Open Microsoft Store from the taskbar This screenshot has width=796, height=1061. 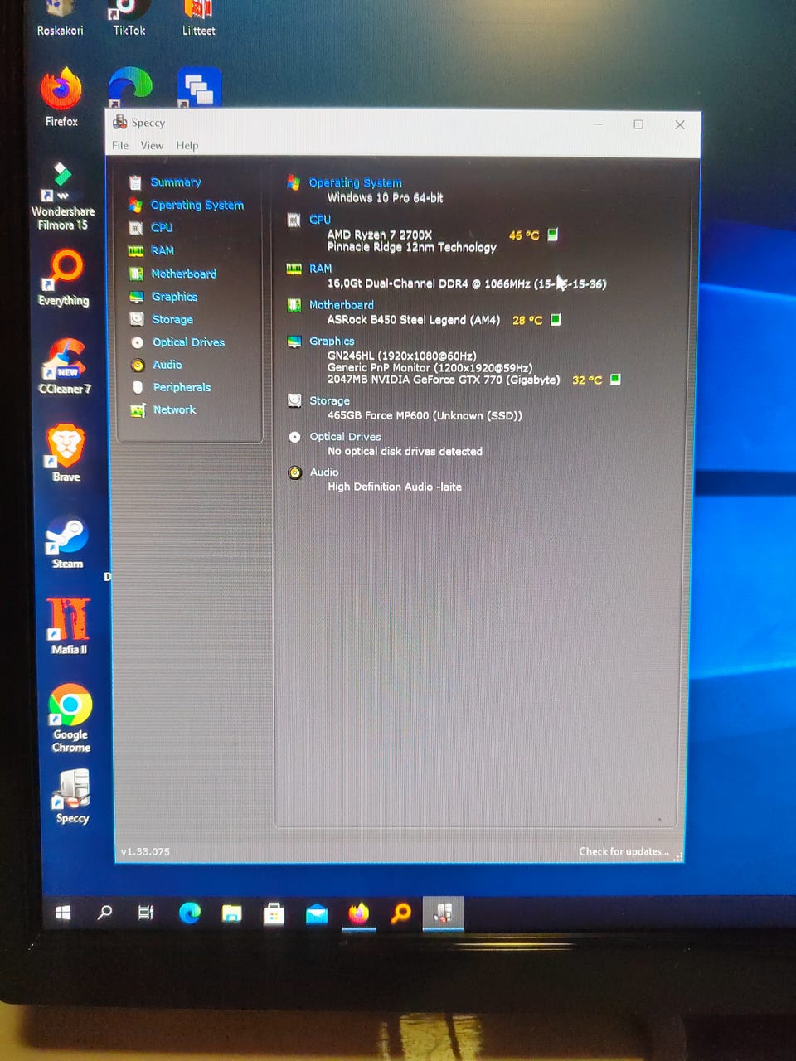pyautogui.click(x=274, y=914)
